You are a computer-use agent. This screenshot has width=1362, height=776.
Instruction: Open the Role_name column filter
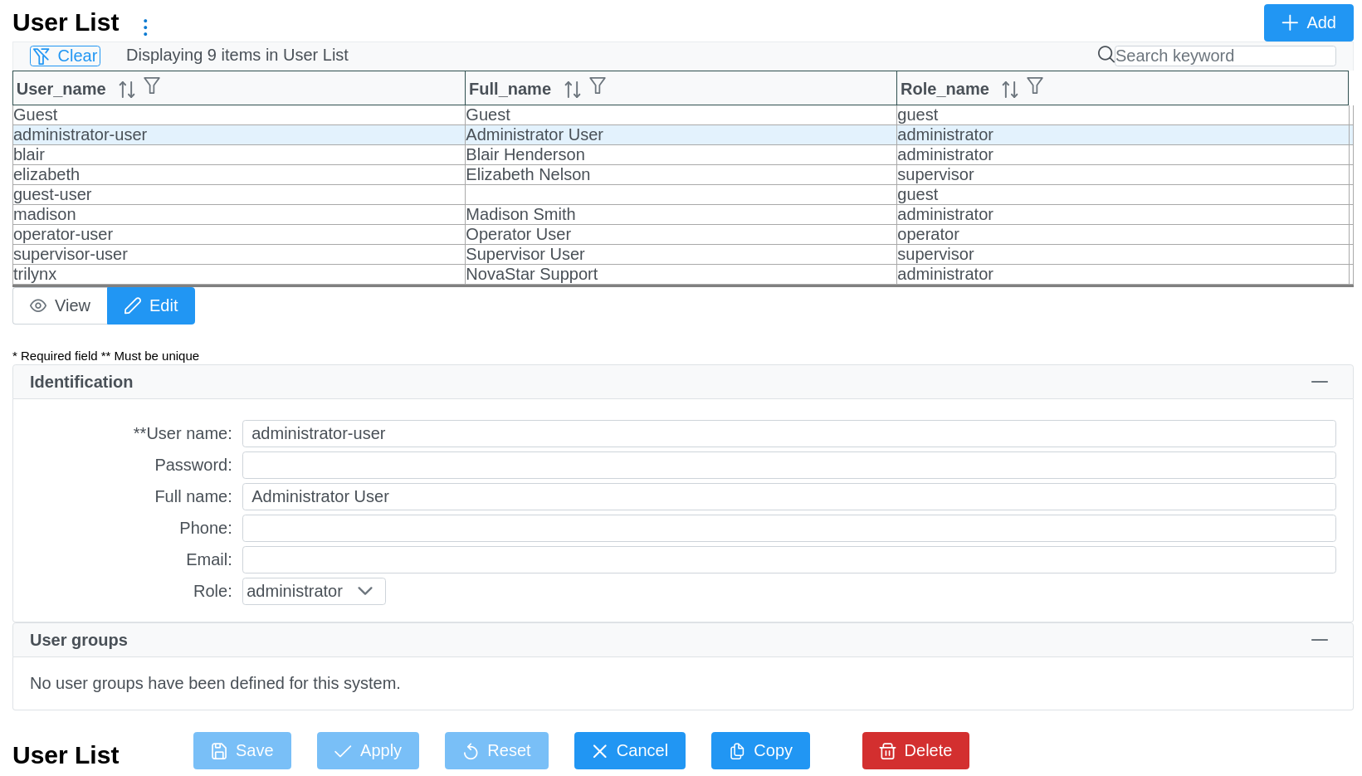[x=1035, y=85]
